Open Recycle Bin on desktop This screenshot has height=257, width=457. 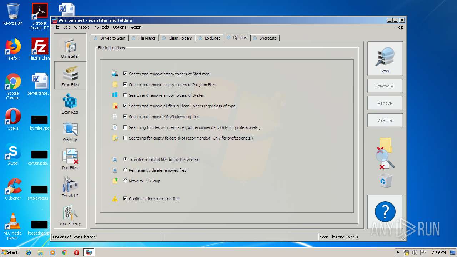(x=13, y=14)
